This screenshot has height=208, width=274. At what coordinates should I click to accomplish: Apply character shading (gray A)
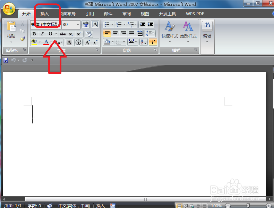pos(69,42)
